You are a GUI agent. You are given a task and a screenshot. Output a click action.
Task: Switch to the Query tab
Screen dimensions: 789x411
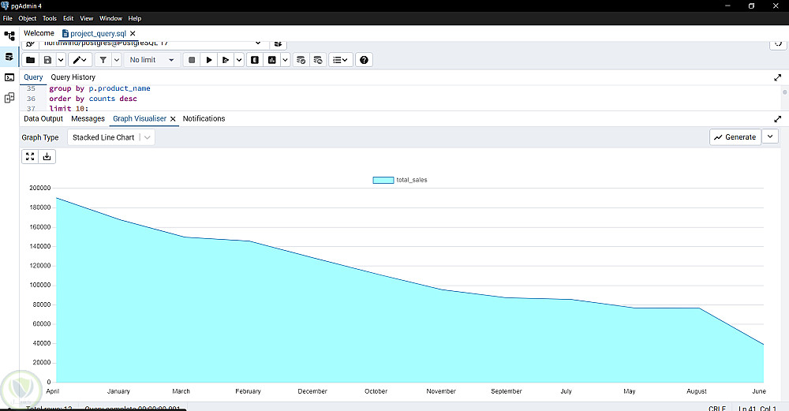tap(33, 77)
